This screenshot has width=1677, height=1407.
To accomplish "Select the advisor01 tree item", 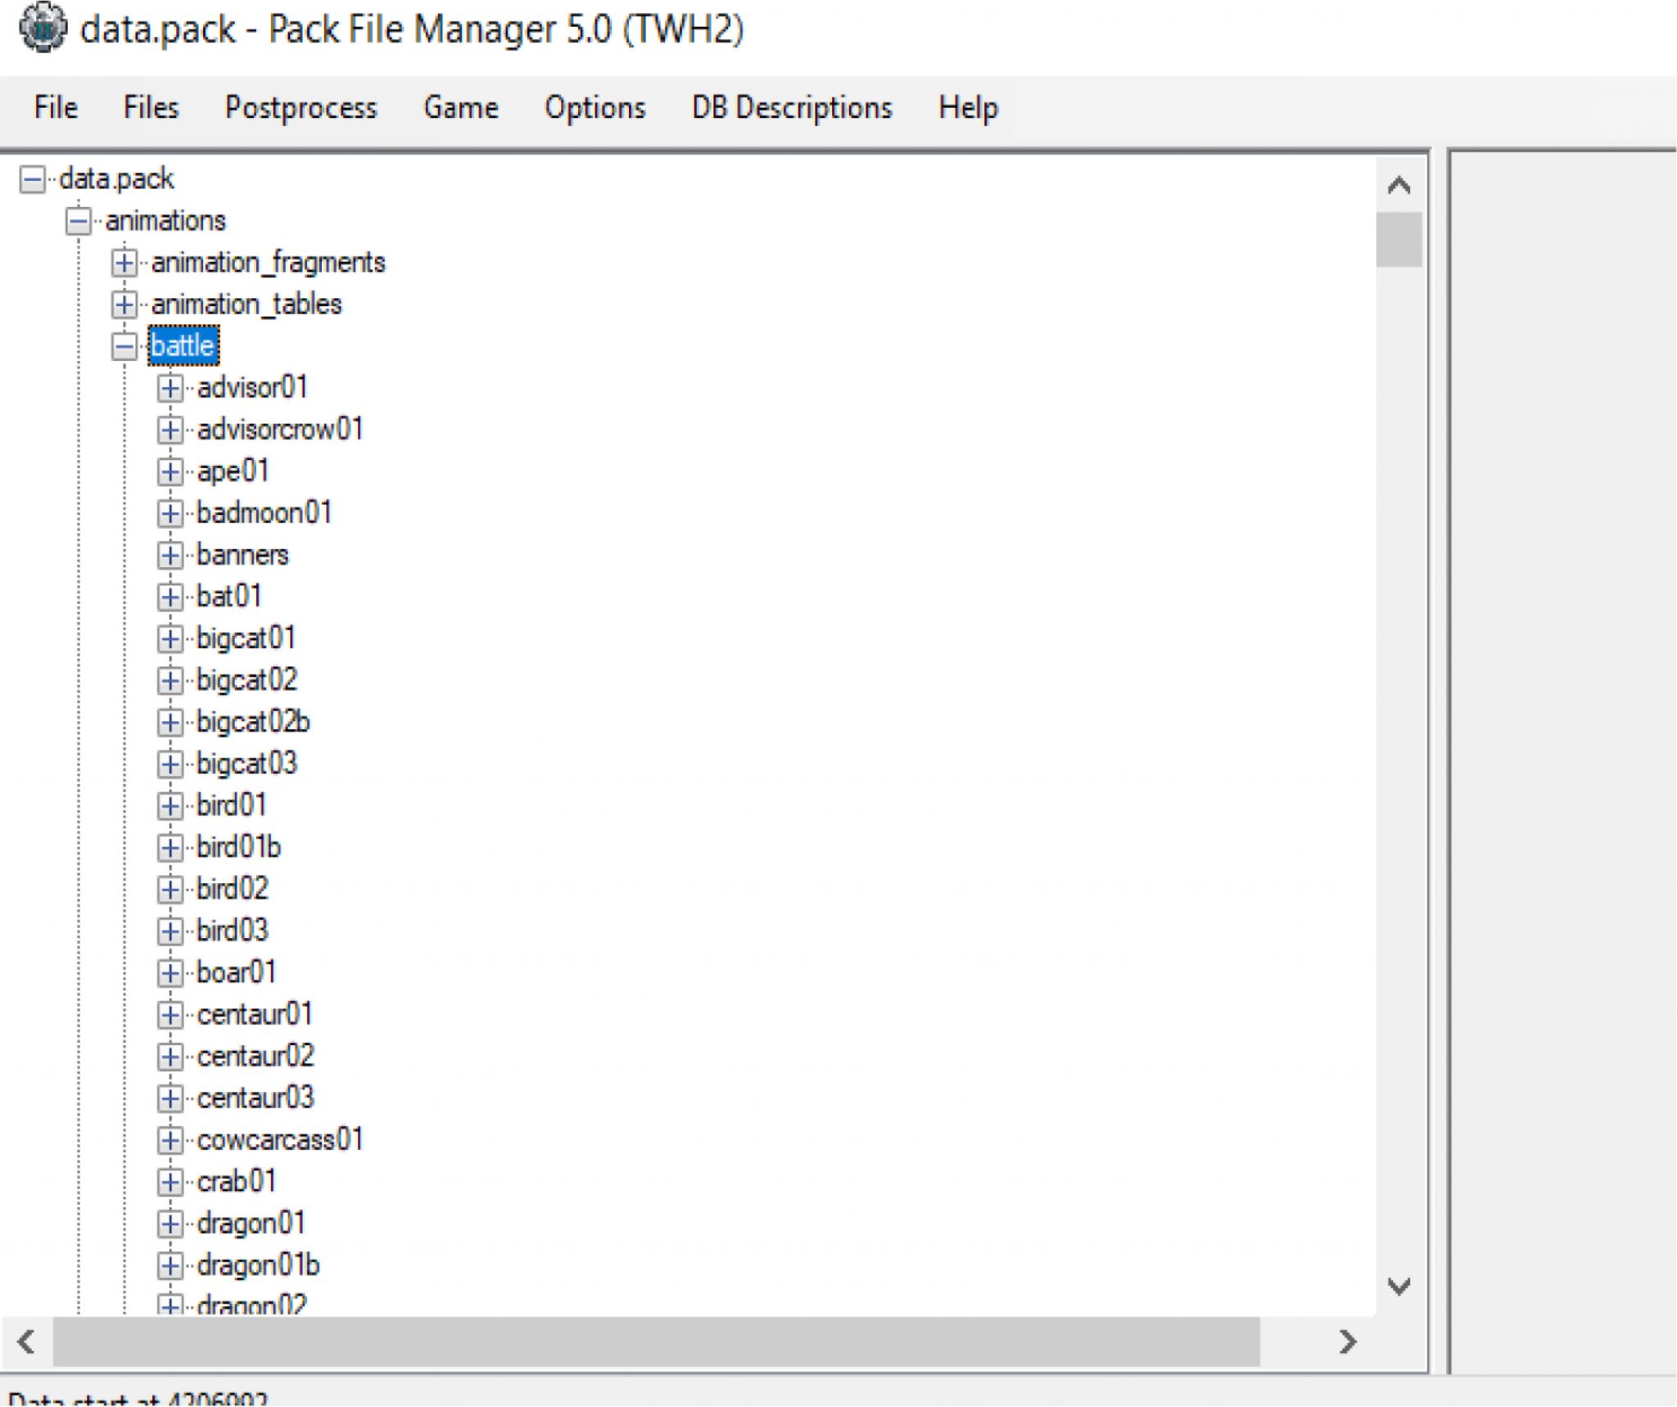I will click(x=252, y=387).
